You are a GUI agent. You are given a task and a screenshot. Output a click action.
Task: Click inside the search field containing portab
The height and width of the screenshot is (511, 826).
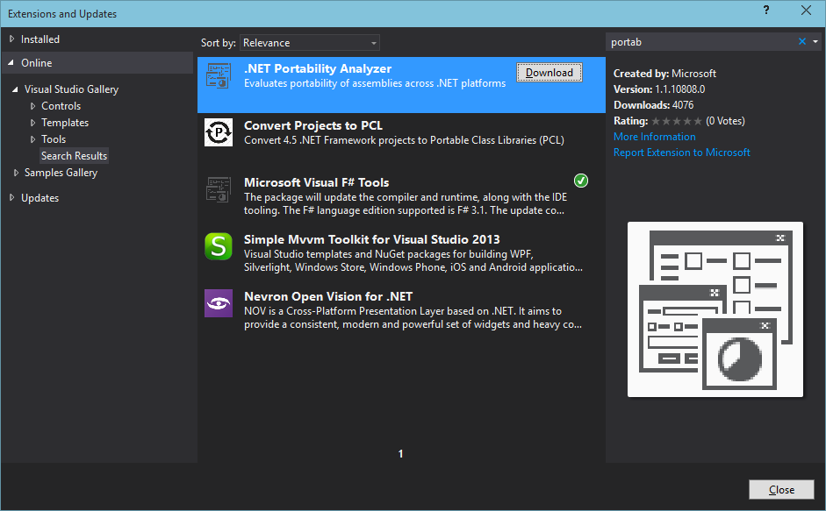click(x=698, y=42)
